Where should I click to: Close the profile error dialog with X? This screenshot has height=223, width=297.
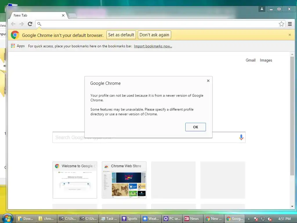tap(208, 81)
